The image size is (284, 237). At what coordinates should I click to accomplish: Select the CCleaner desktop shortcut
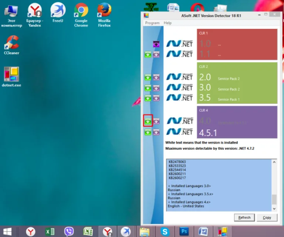pos(11,45)
